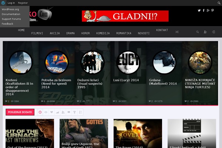Viewport: 222px width, 148px height.
Task: Open FILMOVI navigation item
Action: pyautogui.click(x=37, y=33)
